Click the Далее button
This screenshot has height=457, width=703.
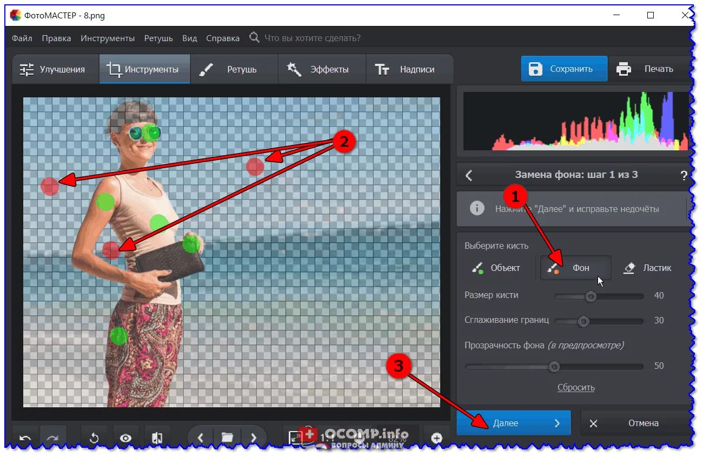(x=514, y=423)
